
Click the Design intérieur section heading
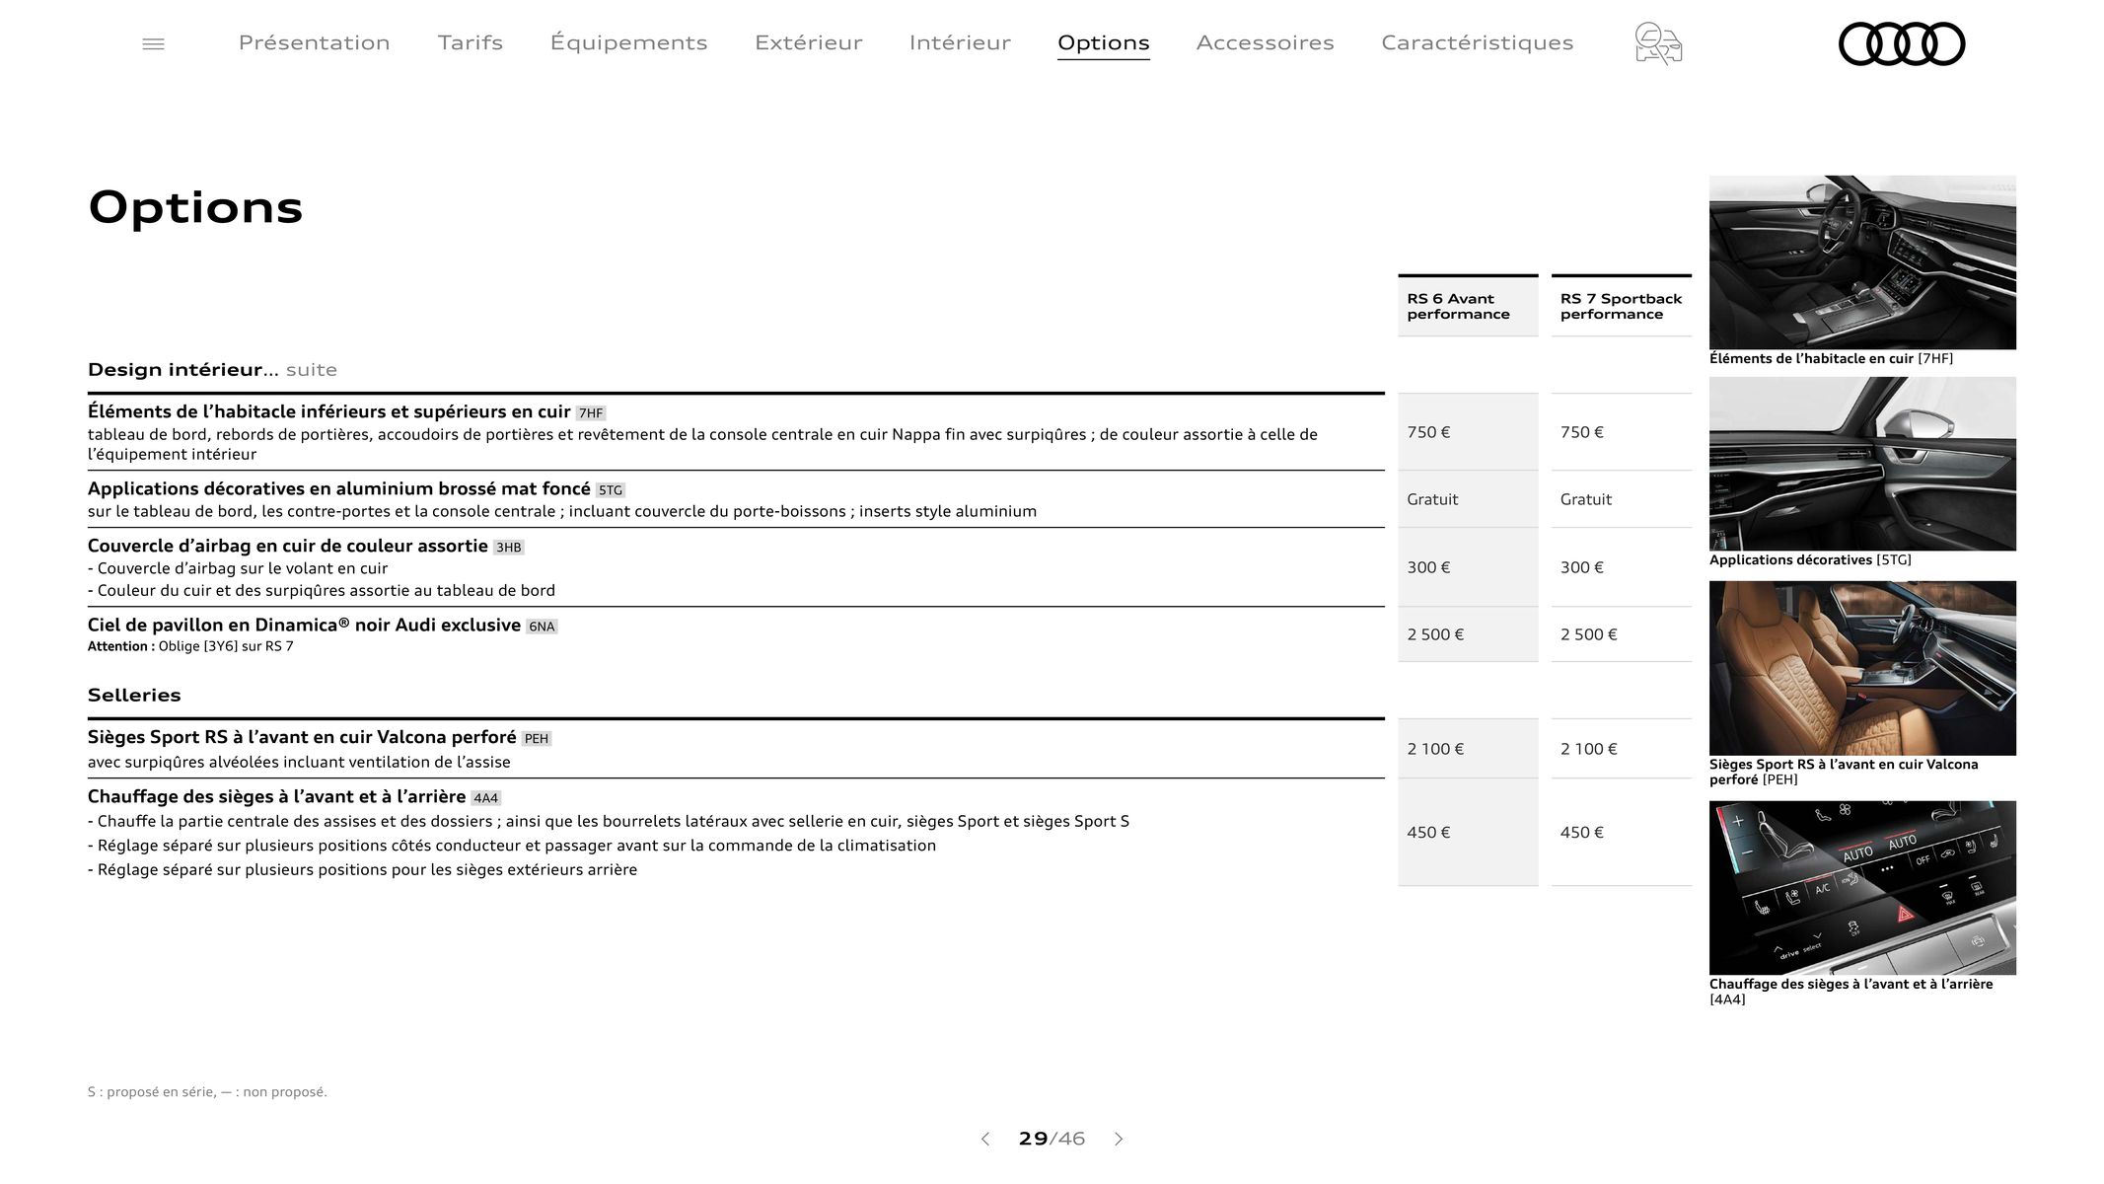(x=212, y=370)
